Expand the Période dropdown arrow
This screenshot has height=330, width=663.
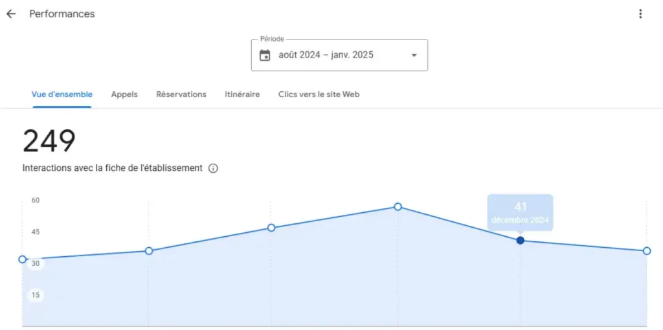pyautogui.click(x=414, y=55)
